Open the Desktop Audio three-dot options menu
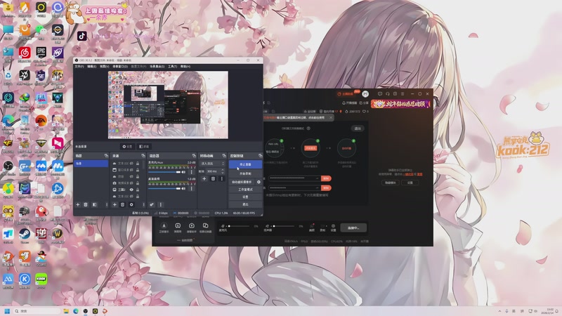Image resolution: width=562 pixels, height=316 pixels. point(191,188)
